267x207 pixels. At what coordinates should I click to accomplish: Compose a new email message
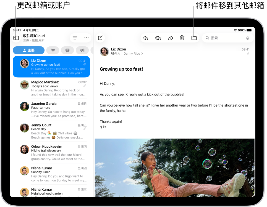[100, 38]
